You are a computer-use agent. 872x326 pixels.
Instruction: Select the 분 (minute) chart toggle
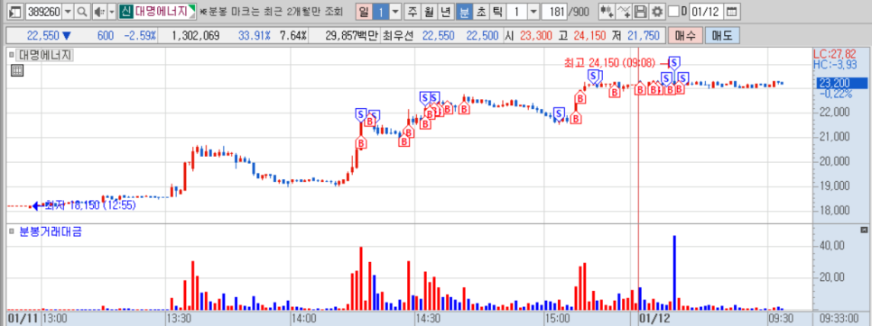pos(463,11)
